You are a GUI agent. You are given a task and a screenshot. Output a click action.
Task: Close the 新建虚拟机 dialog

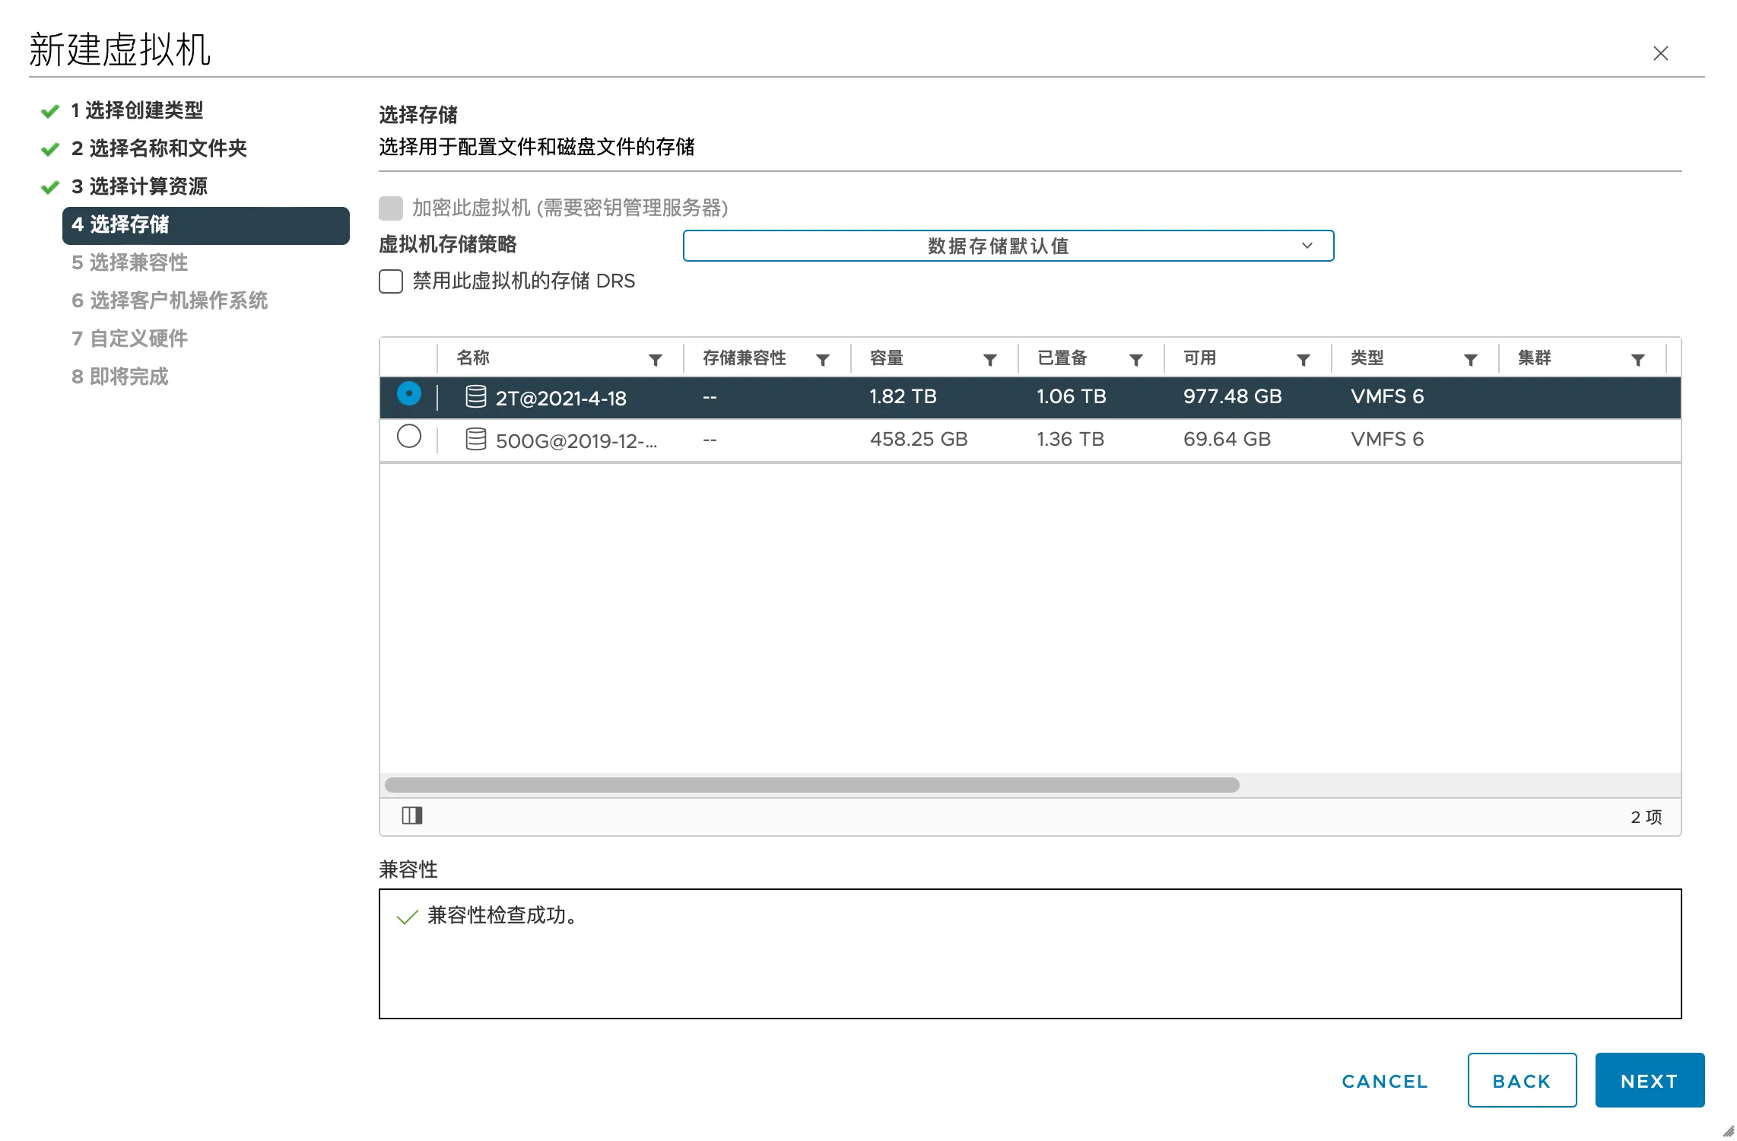1660,53
